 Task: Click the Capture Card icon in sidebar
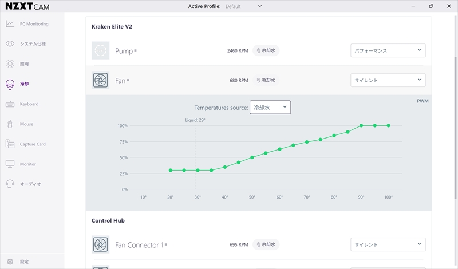tap(10, 144)
